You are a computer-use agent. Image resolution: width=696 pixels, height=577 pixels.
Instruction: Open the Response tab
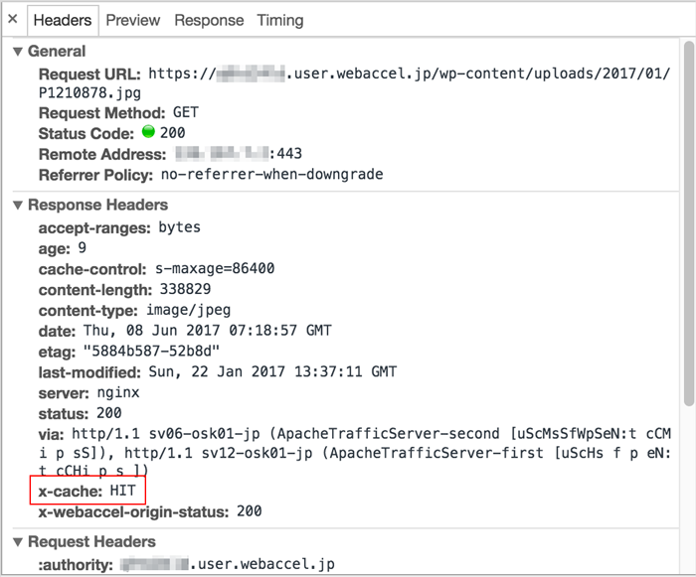coord(209,20)
